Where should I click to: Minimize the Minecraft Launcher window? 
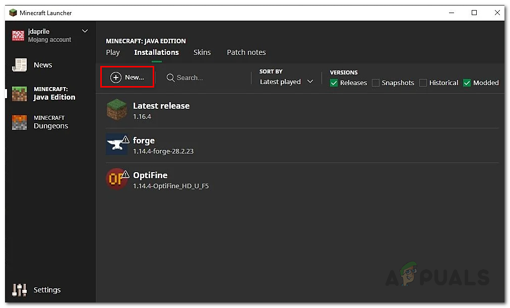click(452, 13)
